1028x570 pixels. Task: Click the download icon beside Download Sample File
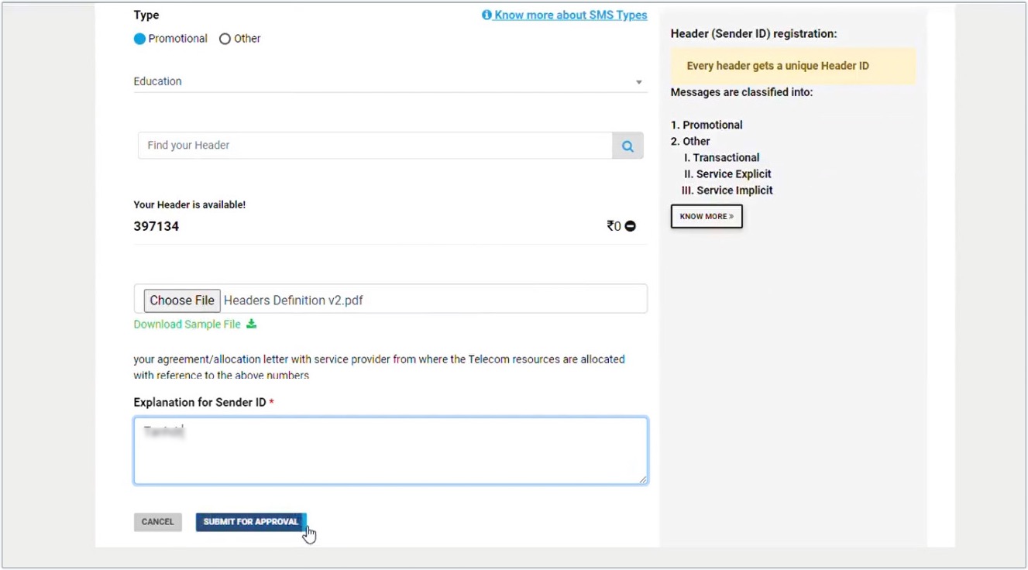click(x=251, y=324)
